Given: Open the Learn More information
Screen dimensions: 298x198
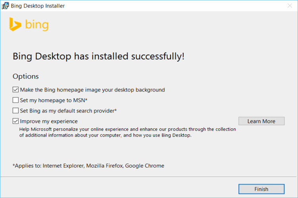Looking at the screenshot, I should (x=261, y=121).
